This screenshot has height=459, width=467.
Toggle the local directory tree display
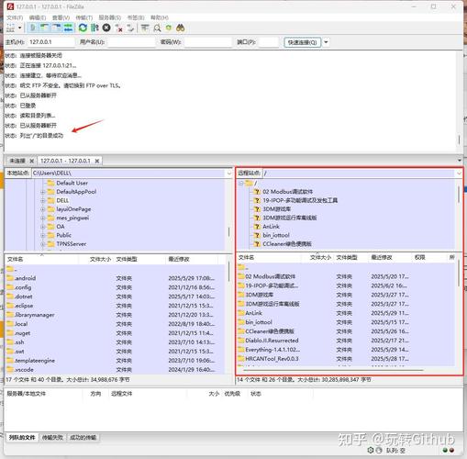(45, 28)
